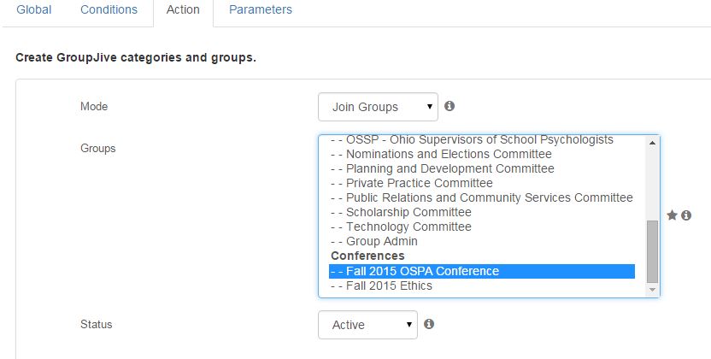Click the star icon next to Groups list
711x359 pixels.
[x=672, y=215]
